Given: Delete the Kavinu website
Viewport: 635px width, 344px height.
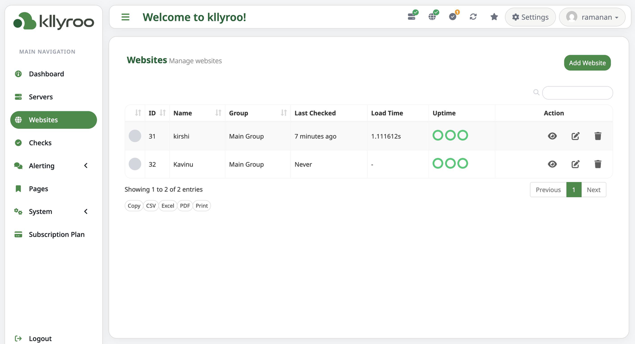Looking at the screenshot, I should coord(598,164).
